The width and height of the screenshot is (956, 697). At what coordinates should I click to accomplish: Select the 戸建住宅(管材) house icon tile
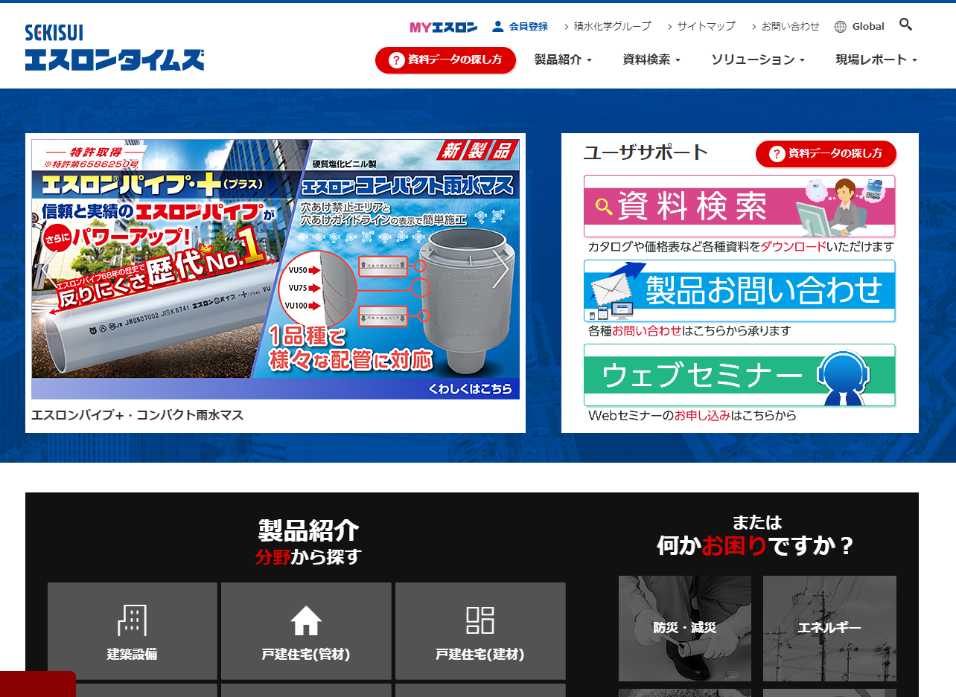tap(306, 631)
